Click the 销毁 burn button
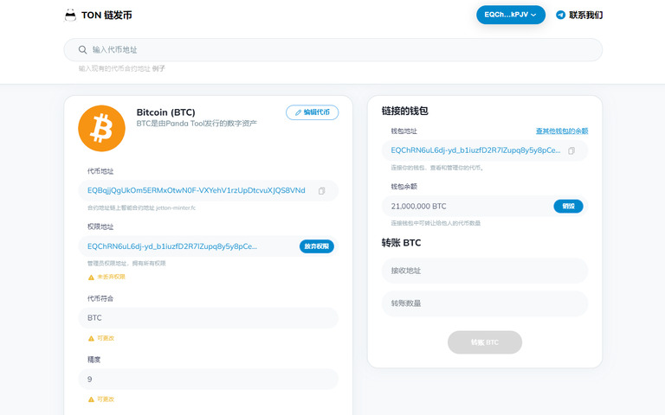 coord(568,207)
